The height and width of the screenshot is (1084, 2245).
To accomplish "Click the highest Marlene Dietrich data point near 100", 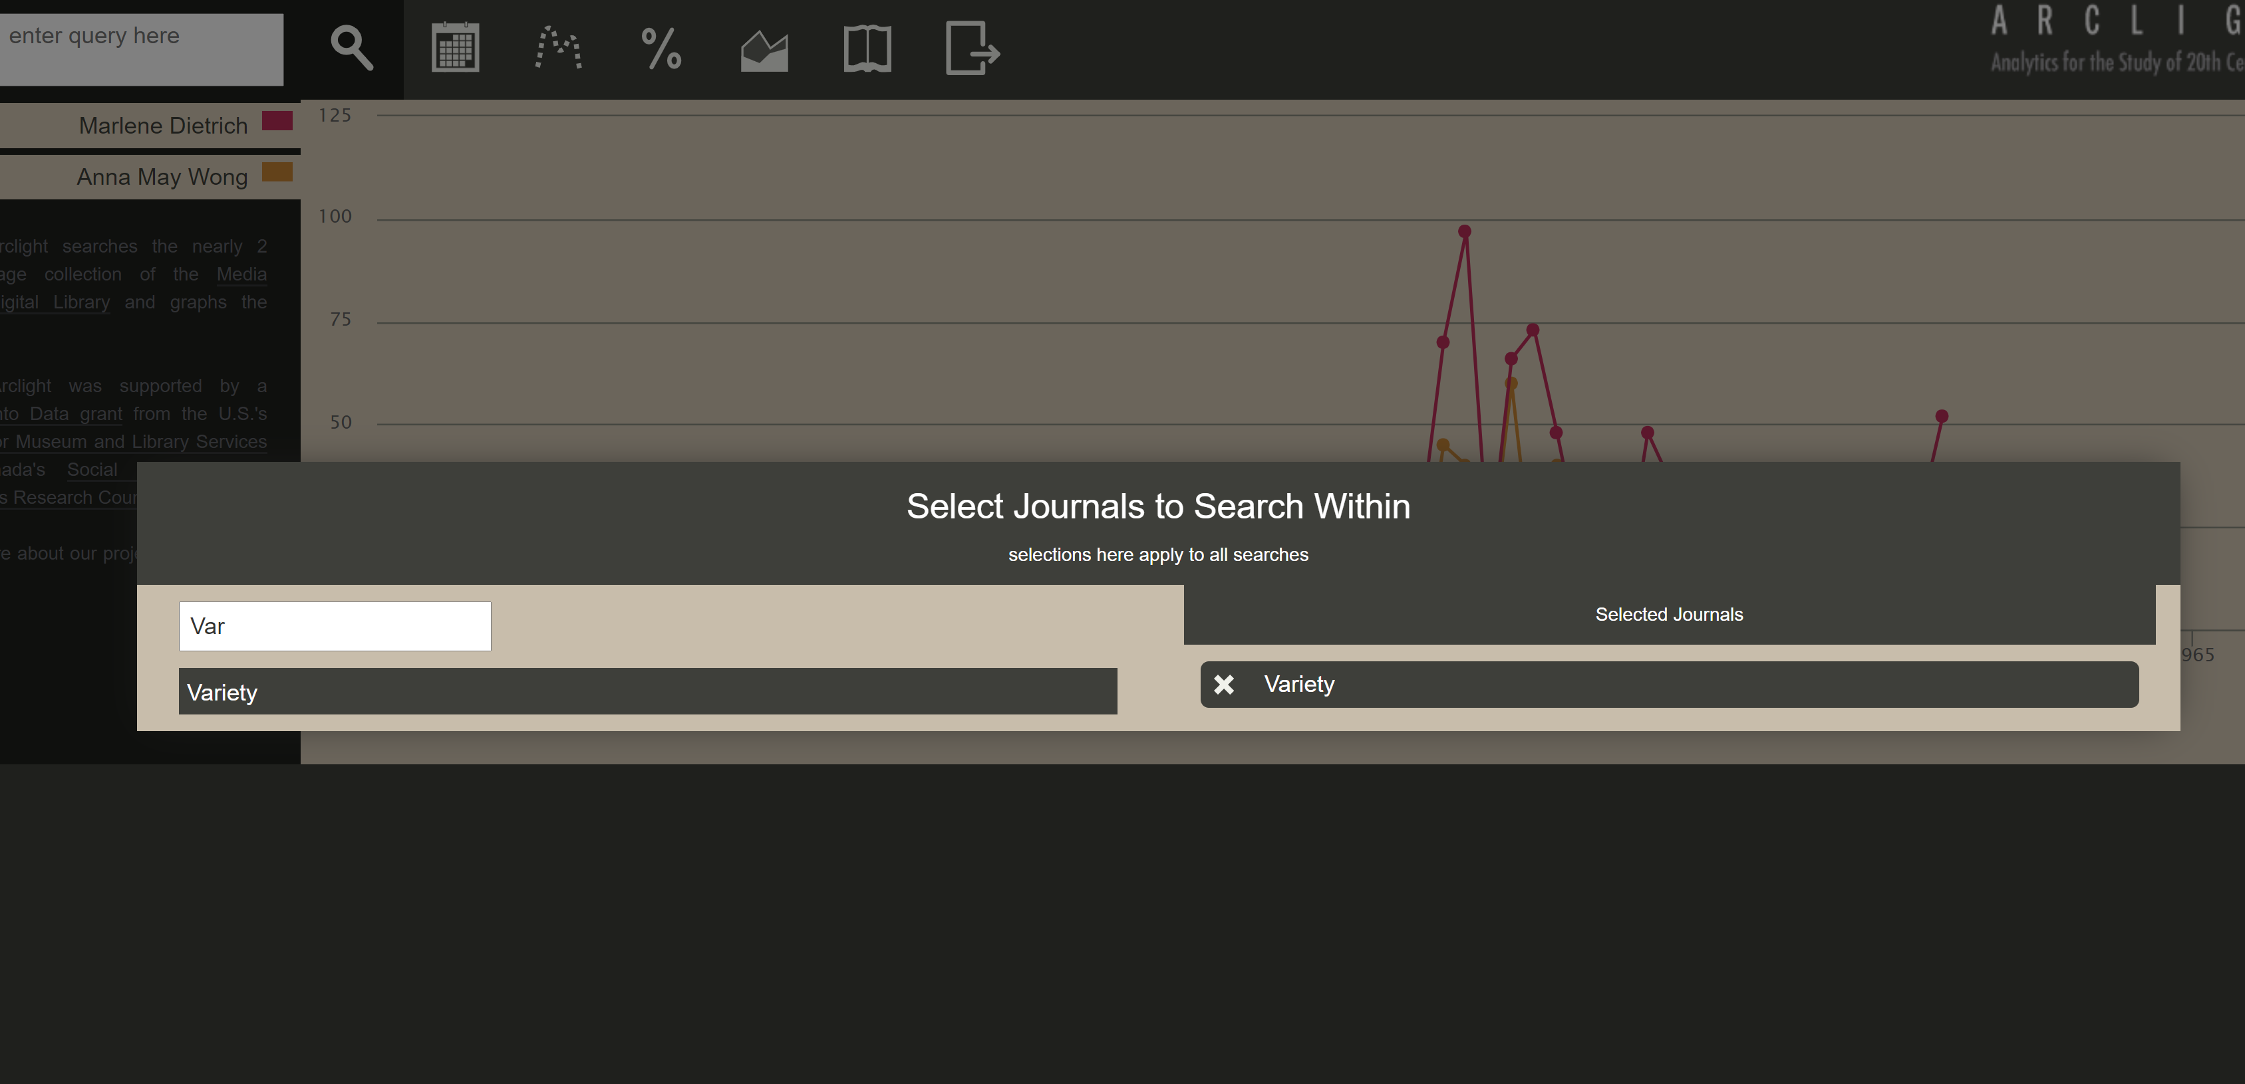I will [x=1464, y=231].
